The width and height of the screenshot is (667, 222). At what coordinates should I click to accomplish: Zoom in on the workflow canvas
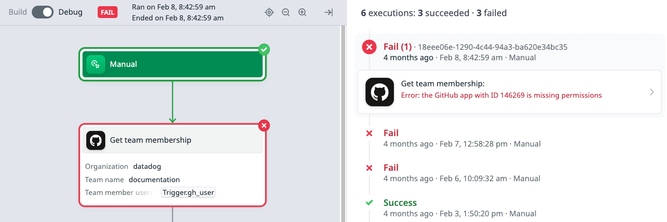pos(302,12)
